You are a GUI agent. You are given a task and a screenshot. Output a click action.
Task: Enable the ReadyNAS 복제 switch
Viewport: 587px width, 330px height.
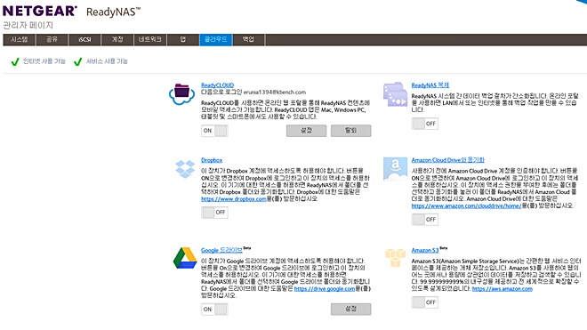[x=424, y=124]
